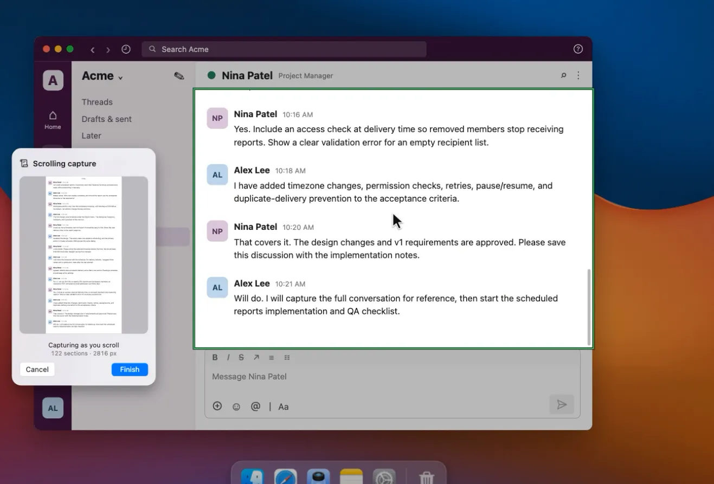The height and width of the screenshot is (484, 714).
Task: Open the emoji picker
Action: point(236,406)
